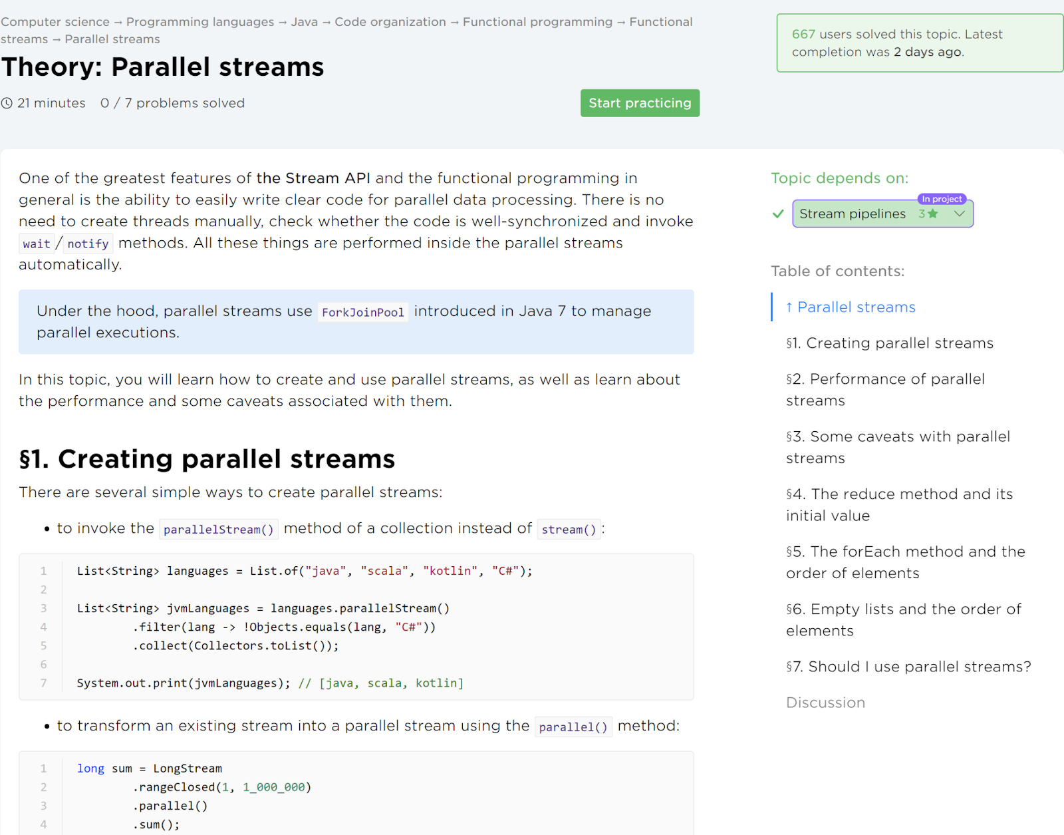Expand the Stream pipelines dropdown chevron

pos(959,214)
